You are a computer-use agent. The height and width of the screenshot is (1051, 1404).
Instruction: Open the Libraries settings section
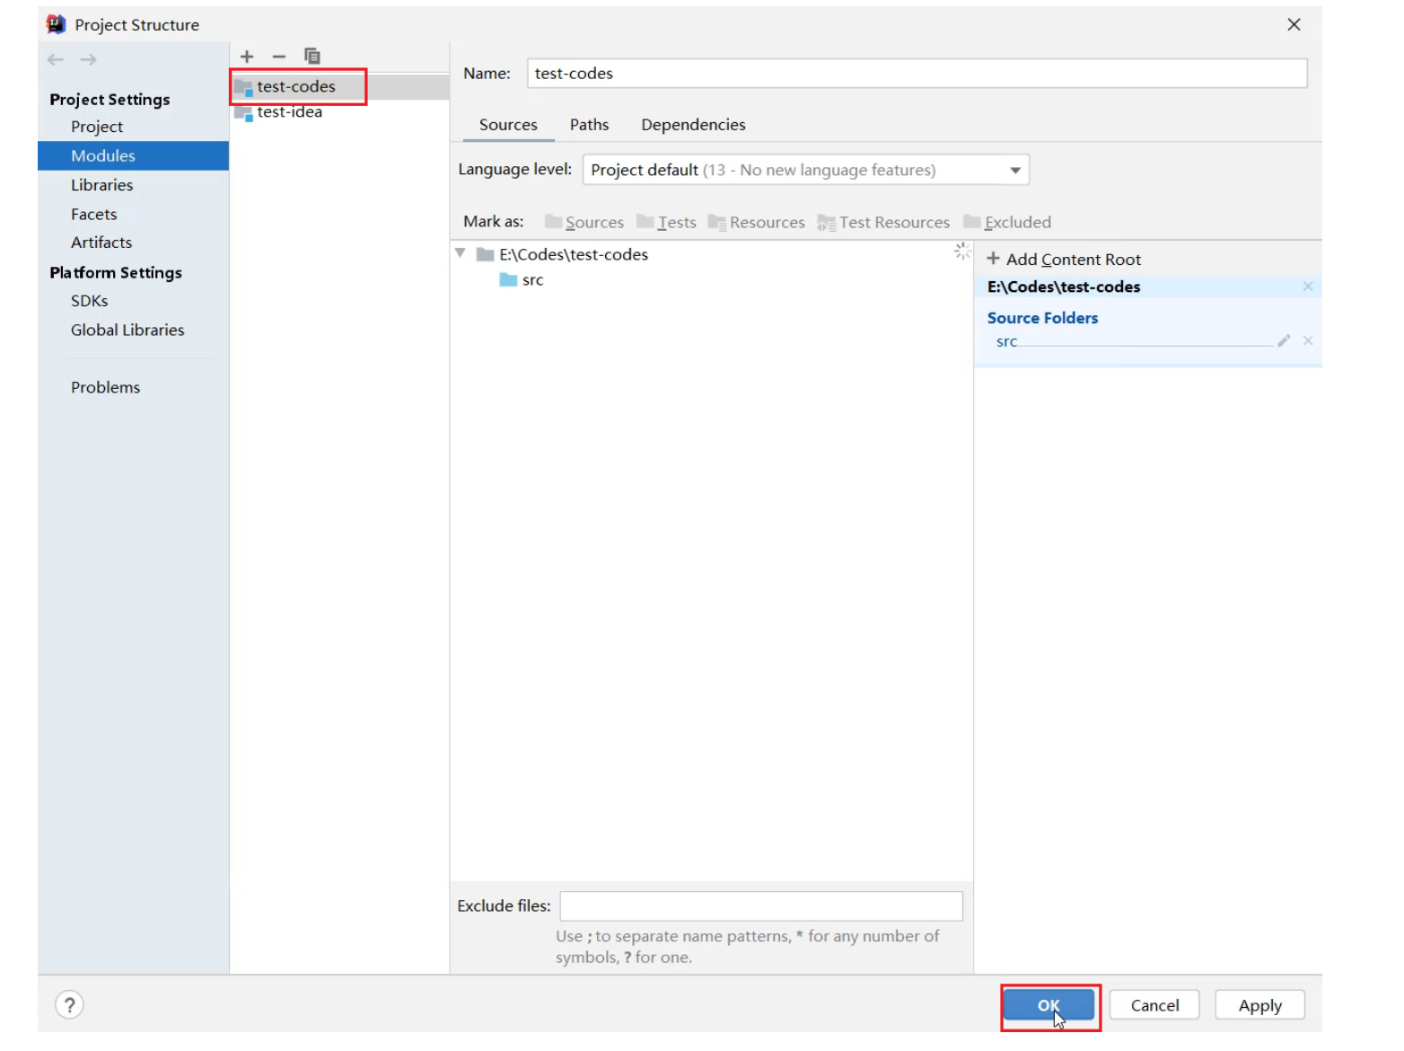click(102, 185)
